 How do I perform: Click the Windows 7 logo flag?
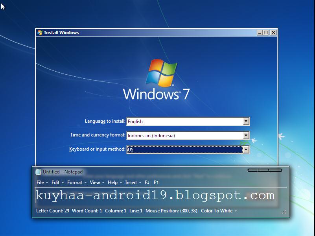click(161, 73)
